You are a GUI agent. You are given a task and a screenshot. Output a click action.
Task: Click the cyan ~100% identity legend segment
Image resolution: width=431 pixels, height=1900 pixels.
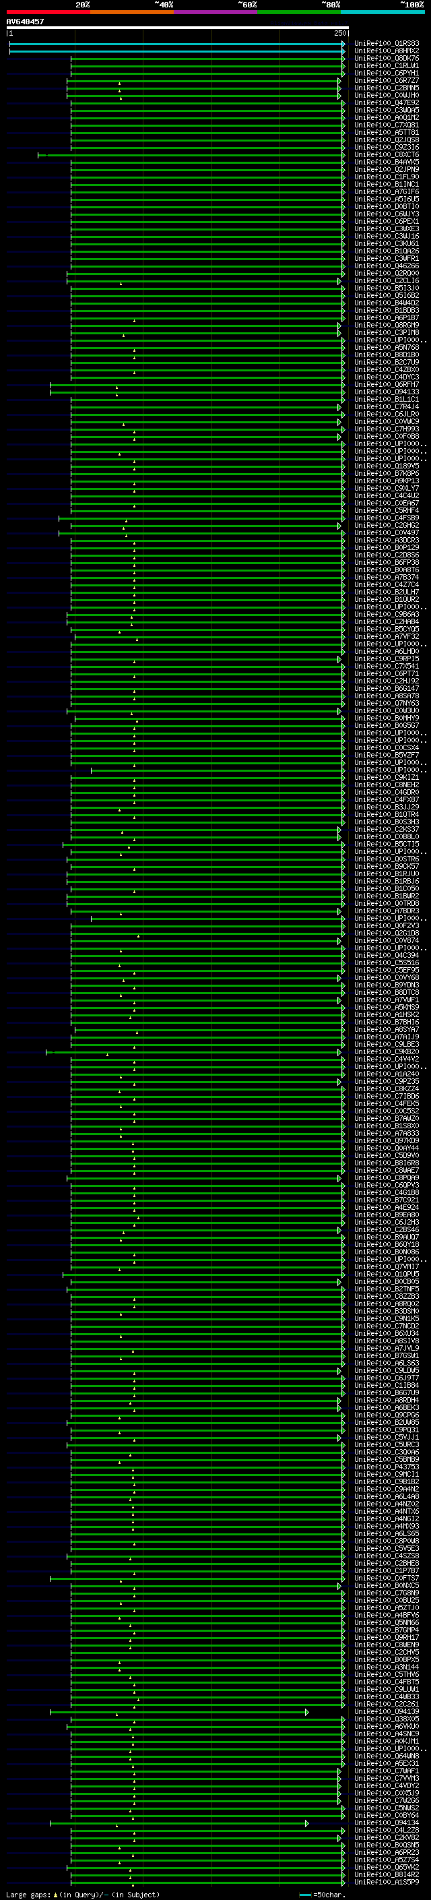(383, 13)
